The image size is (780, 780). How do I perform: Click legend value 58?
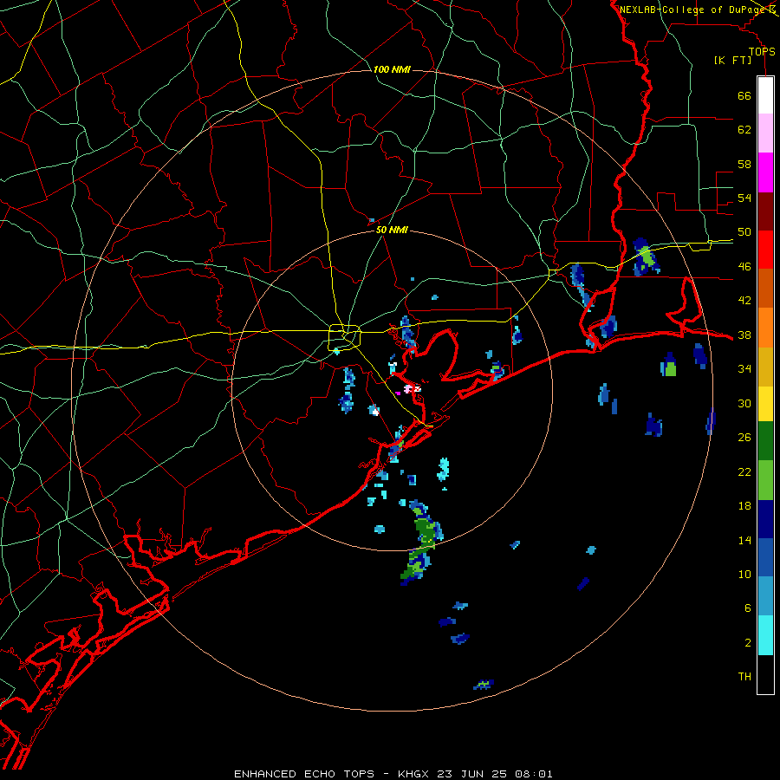[x=744, y=164]
